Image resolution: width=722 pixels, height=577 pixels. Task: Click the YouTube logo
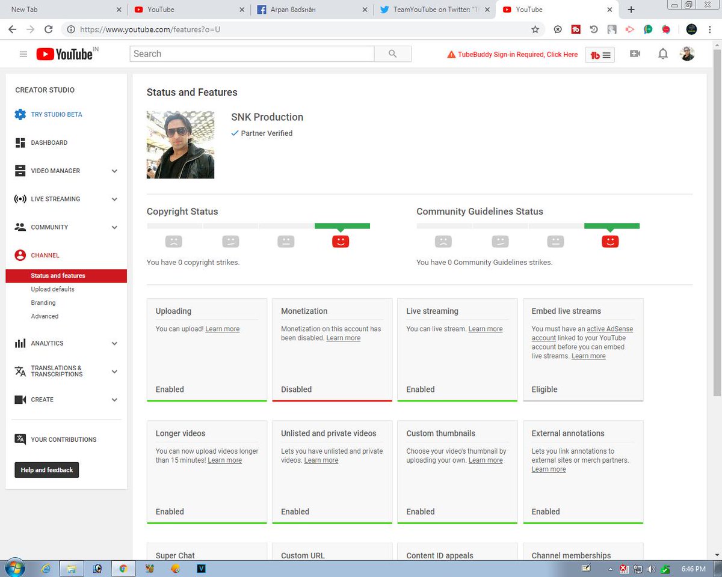tap(64, 54)
